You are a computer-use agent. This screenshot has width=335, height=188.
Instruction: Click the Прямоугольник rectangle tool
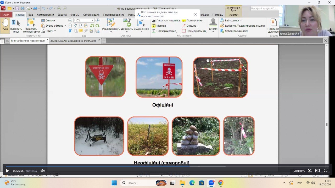click(194, 31)
